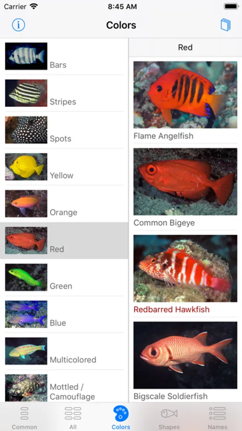
Task: Open the Bigscale Soldierfish photo
Action: point(185,355)
